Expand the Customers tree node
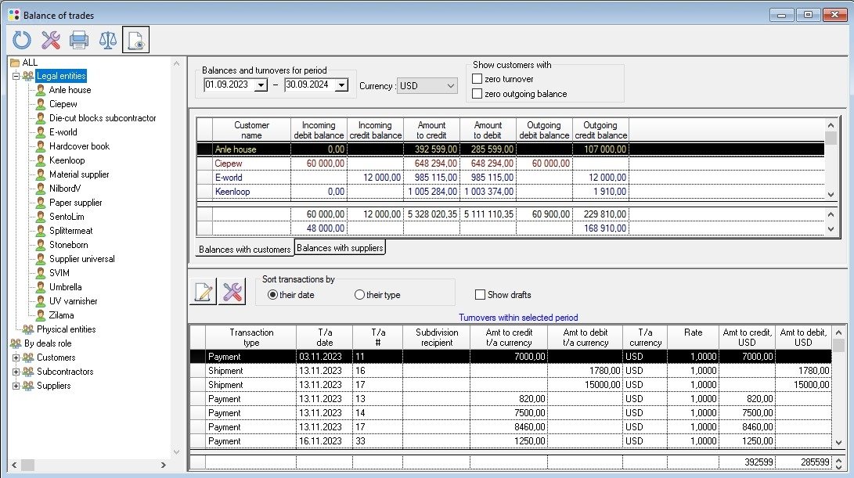854x478 pixels. tap(16, 358)
